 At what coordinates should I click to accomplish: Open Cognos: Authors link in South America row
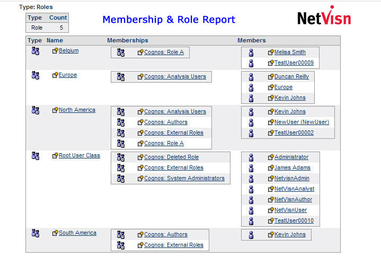pos(166,234)
